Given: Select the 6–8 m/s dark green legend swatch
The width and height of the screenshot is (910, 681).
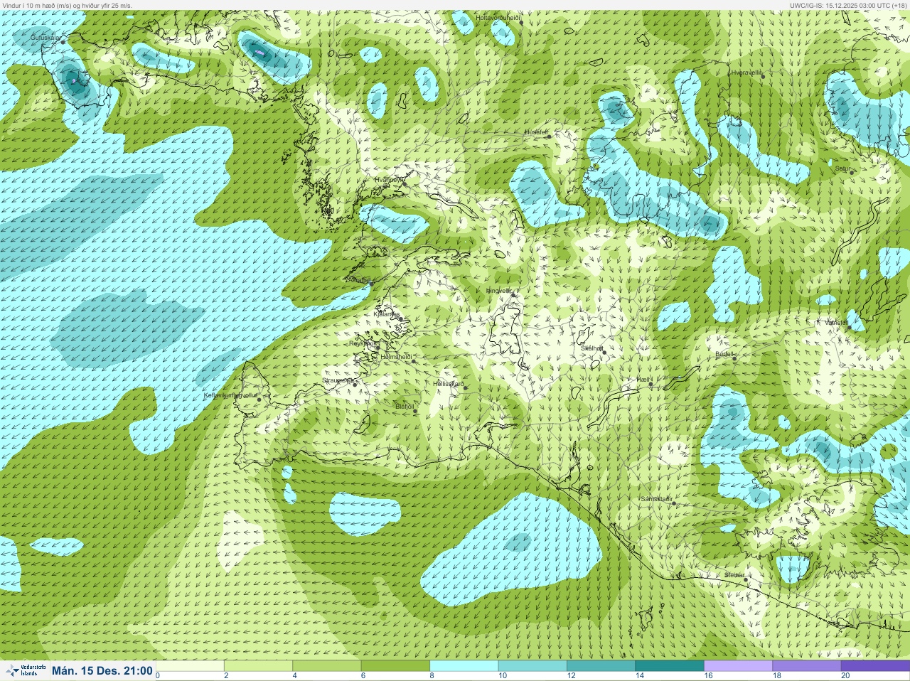Looking at the screenshot, I should (x=395, y=666).
